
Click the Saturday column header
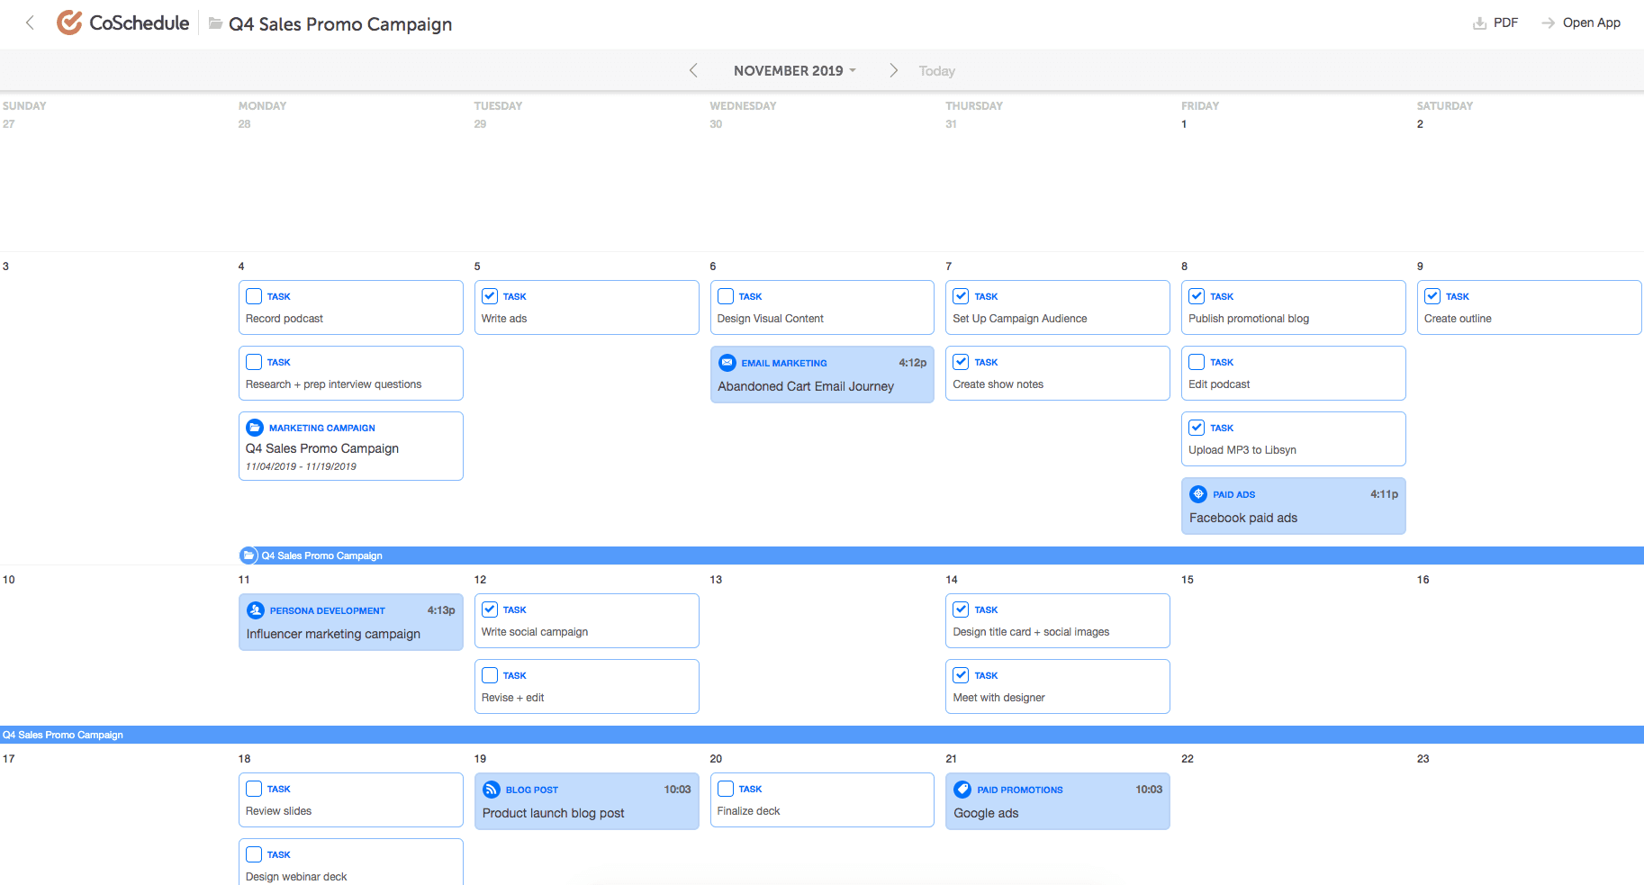[x=1445, y=106]
